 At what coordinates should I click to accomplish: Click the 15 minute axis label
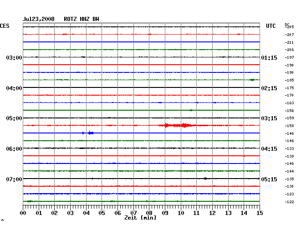pyautogui.click(x=260, y=213)
